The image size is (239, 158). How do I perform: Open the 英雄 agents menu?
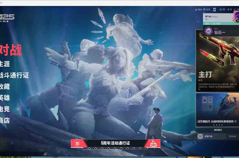click(x=4, y=97)
